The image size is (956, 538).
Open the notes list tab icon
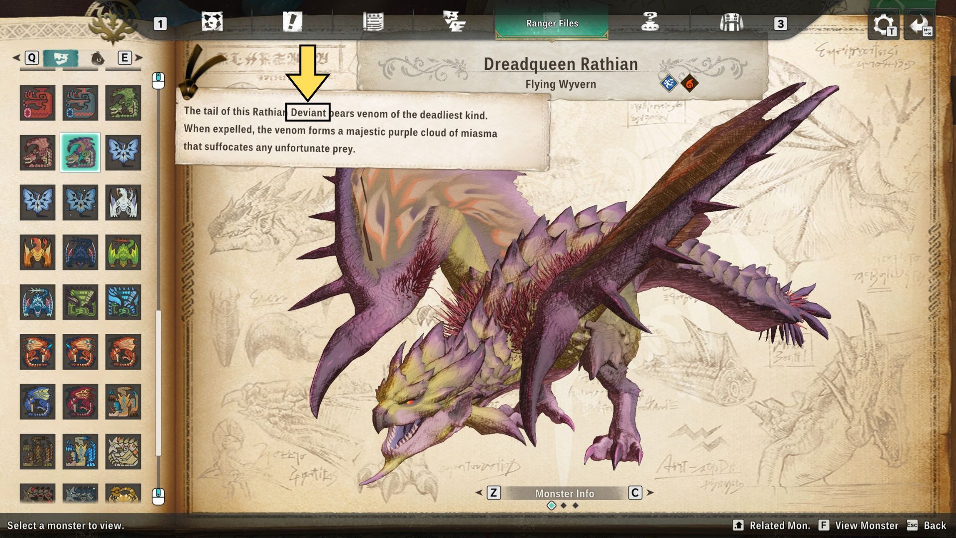373,22
